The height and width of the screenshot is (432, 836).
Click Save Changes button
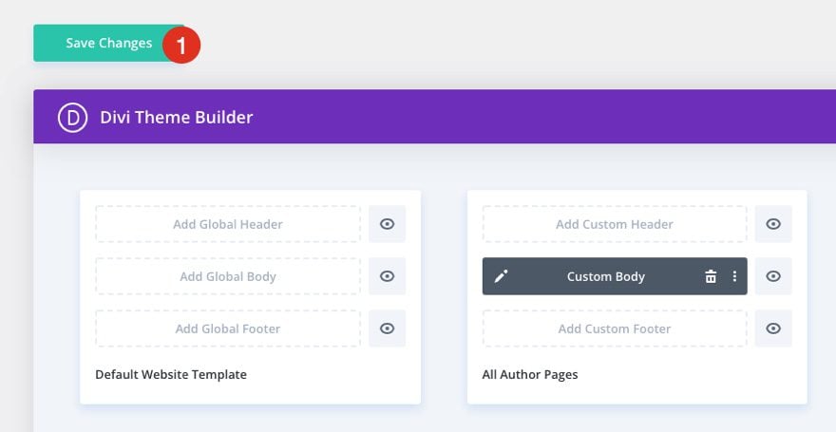[108, 44]
